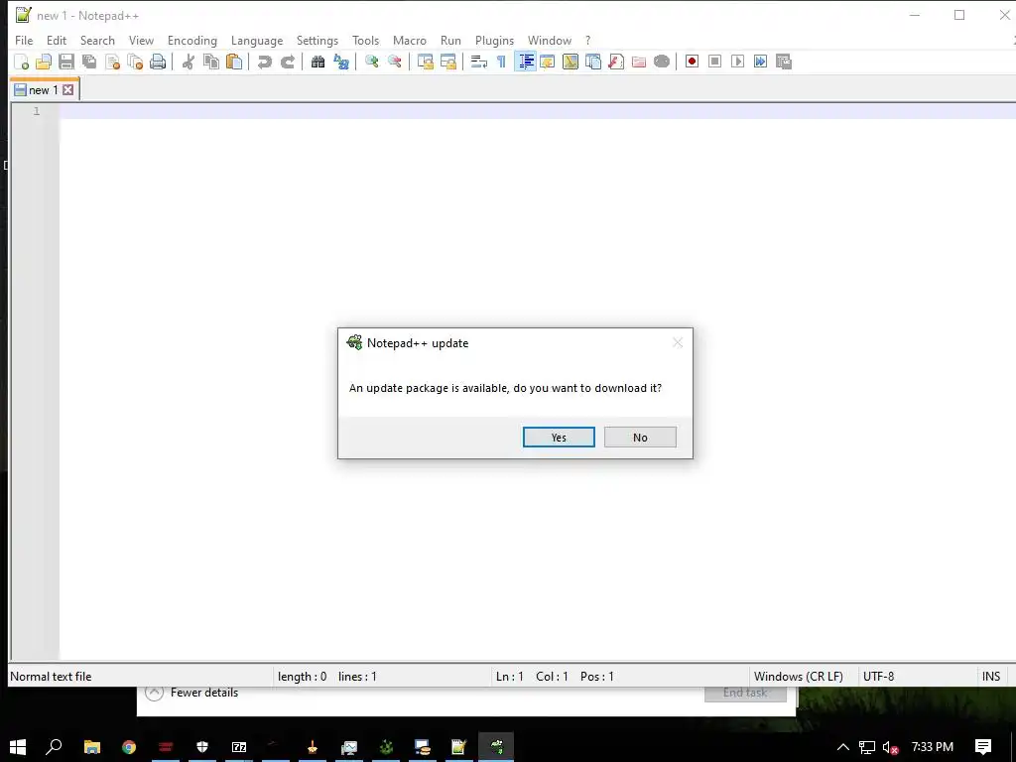Show hidden system tray icons chevron

843,747
